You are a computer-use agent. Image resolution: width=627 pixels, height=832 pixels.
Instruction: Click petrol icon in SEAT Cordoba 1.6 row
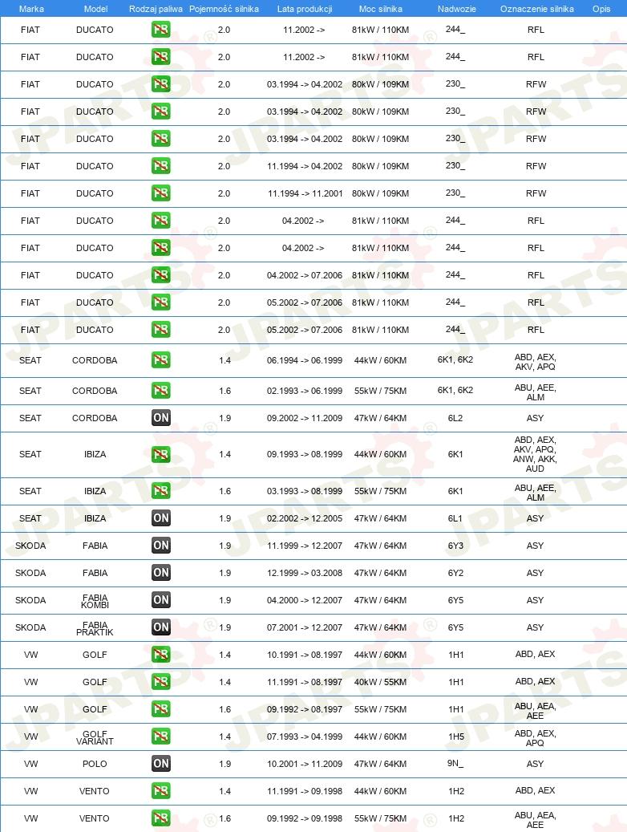click(160, 391)
